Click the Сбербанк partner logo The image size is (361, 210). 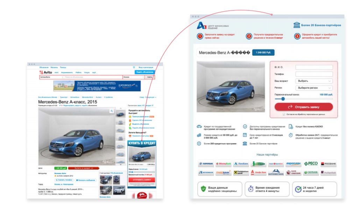pyautogui.click(x=311, y=173)
